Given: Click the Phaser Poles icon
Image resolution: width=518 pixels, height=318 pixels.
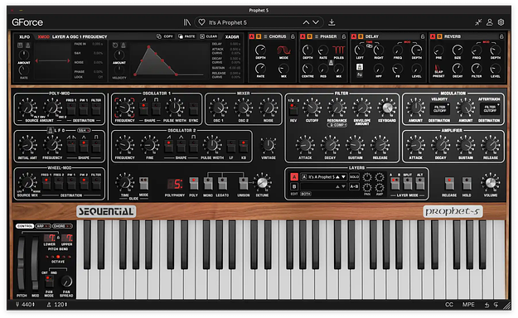Looking at the screenshot, I should pos(338,50).
